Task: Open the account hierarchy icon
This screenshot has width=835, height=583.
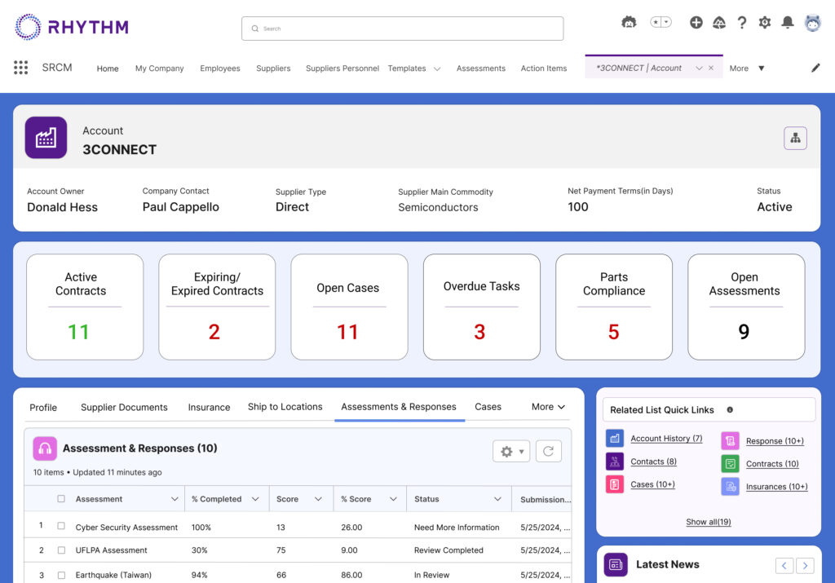Action: pyautogui.click(x=795, y=139)
